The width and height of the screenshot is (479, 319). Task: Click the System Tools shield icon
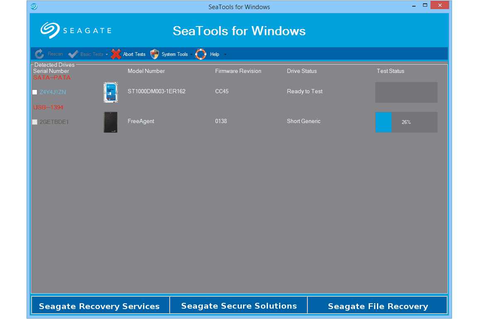155,54
